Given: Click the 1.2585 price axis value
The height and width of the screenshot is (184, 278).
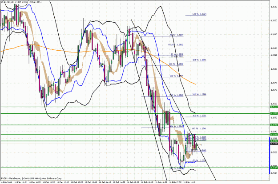Looking at the screenshot, I should point(274,69).
